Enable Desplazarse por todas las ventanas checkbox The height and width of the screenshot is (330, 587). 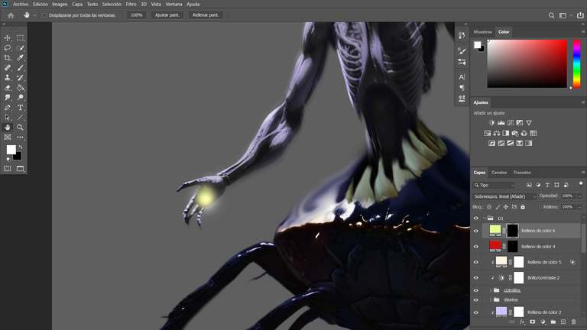coord(44,15)
